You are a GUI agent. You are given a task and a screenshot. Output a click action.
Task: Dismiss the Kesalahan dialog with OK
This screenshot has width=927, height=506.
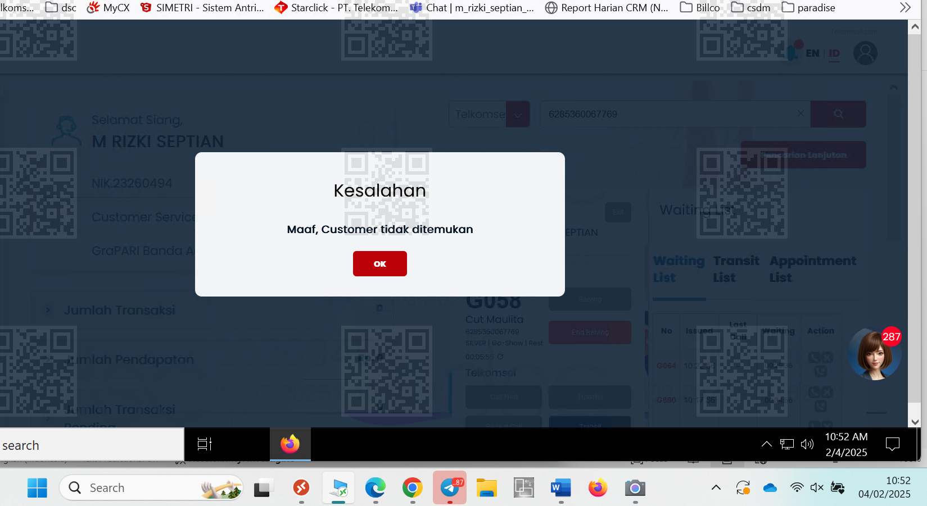380,263
